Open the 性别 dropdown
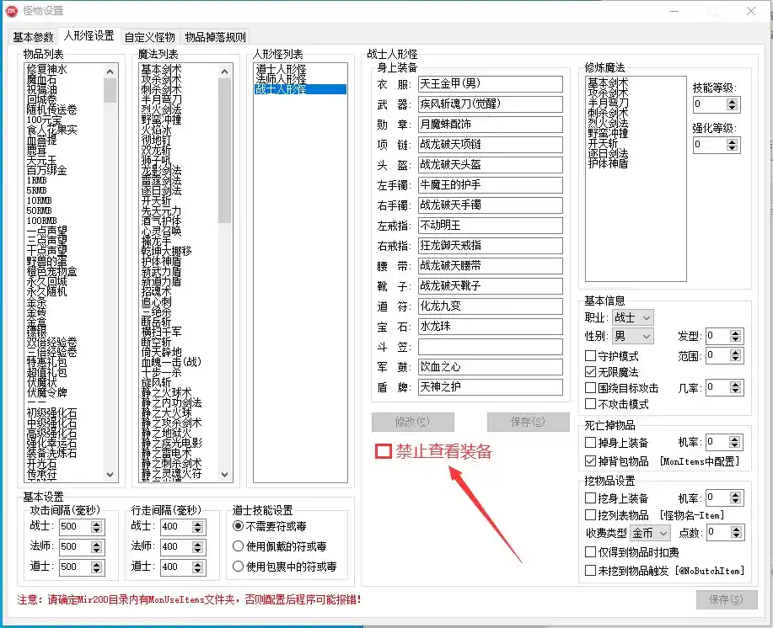Screen dimensions: 773x628 coord(633,336)
